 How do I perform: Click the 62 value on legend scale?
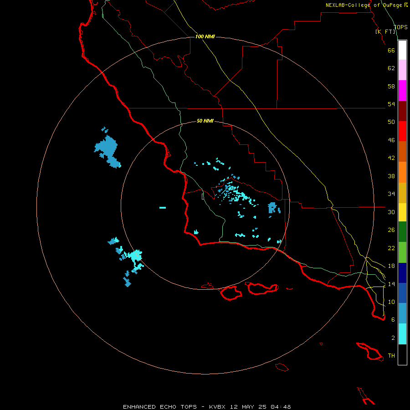coord(391,68)
